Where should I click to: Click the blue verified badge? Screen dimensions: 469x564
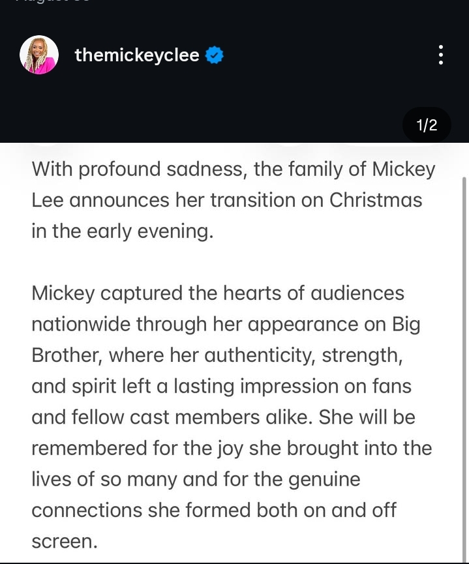point(215,55)
